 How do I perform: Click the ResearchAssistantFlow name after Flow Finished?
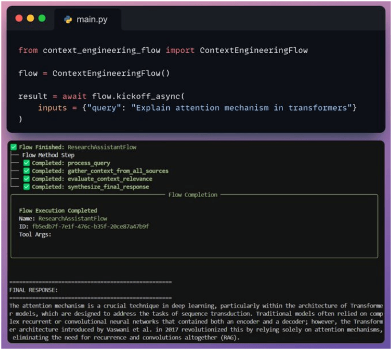click(x=102, y=147)
